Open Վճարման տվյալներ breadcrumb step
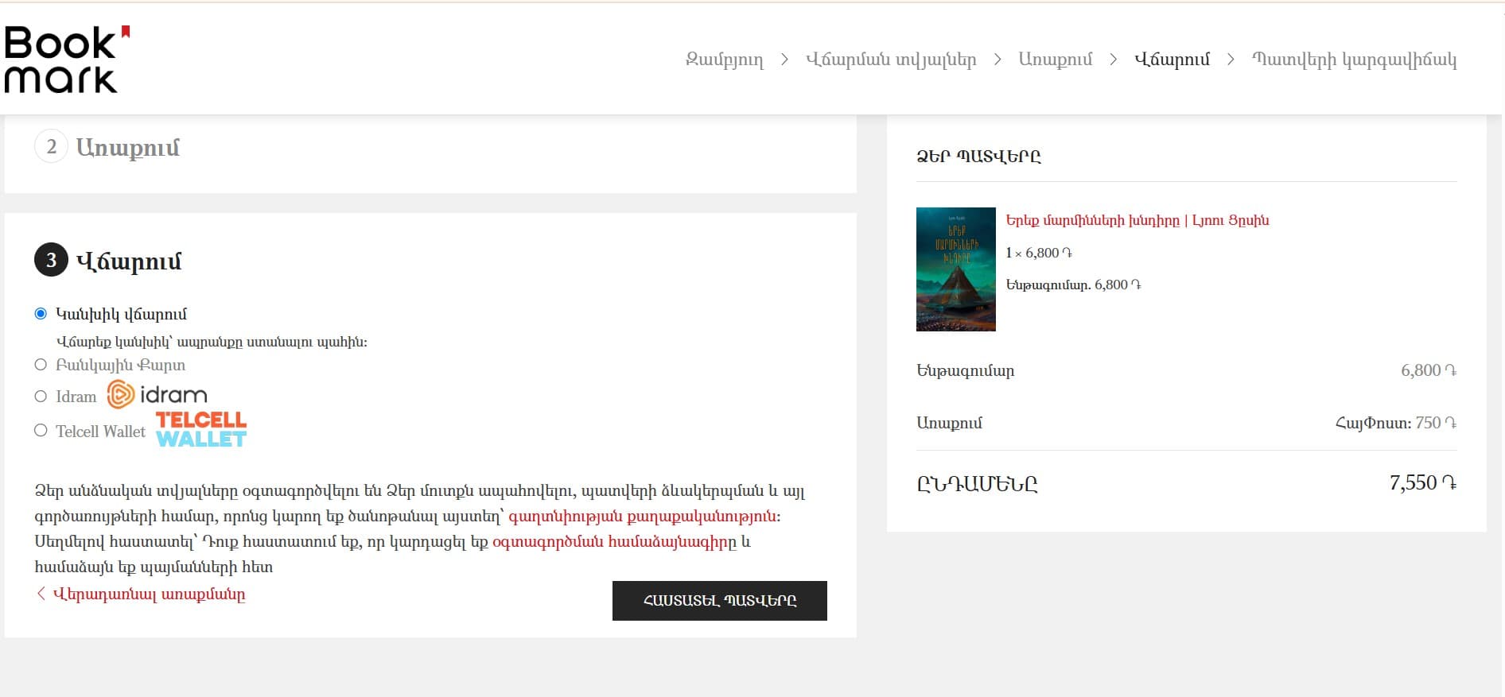 pos(890,60)
